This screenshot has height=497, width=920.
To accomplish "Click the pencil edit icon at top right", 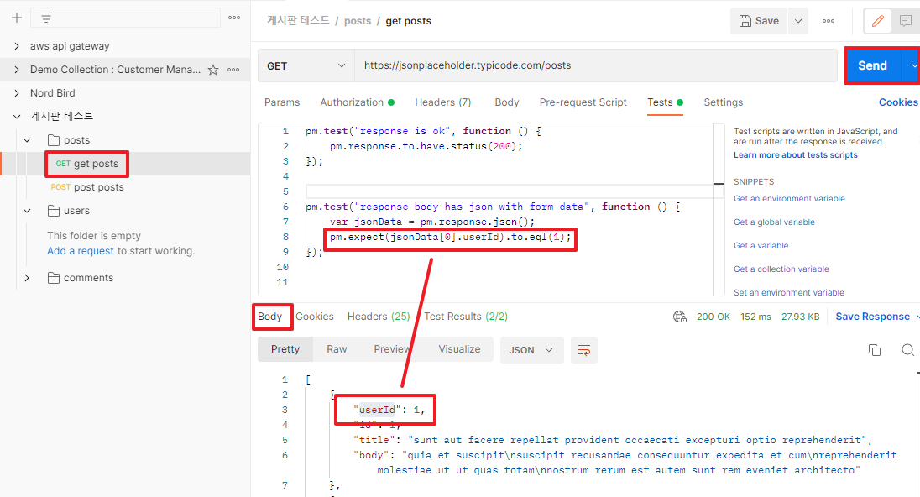I will (x=878, y=21).
